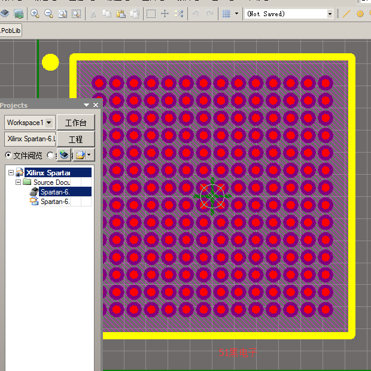Select the highlighted Spartan-6 PcbLib file
The width and height of the screenshot is (371, 371).
[65, 191]
